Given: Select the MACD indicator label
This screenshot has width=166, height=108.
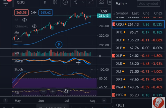Looking at the screenshot, I should pyautogui.click(x=19, y=61).
